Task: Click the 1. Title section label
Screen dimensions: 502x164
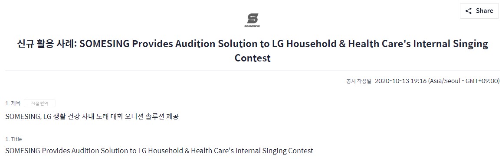Action: coord(13,139)
